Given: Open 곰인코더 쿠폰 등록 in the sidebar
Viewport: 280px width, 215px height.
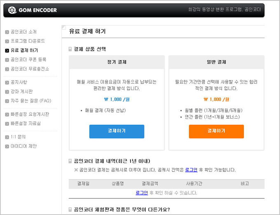Looking at the screenshot, I should [x=28, y=60].
